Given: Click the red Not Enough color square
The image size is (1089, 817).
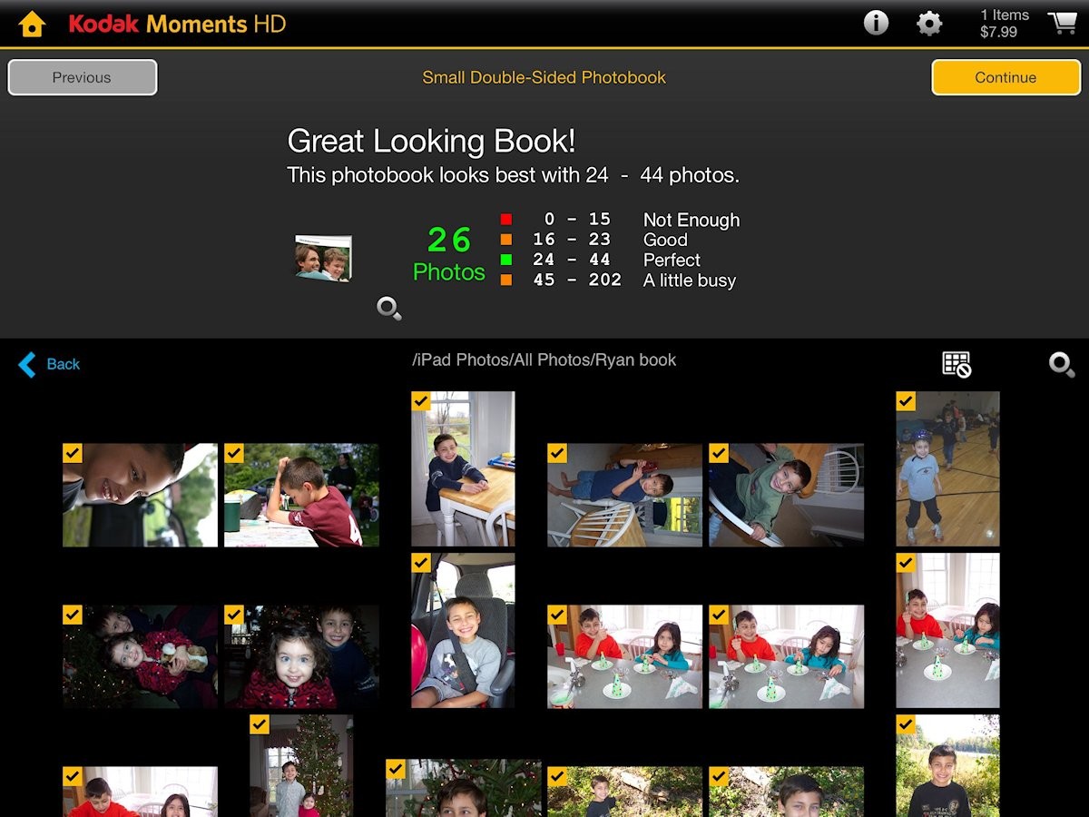Looking at the screenshot, I should (506, 220).
